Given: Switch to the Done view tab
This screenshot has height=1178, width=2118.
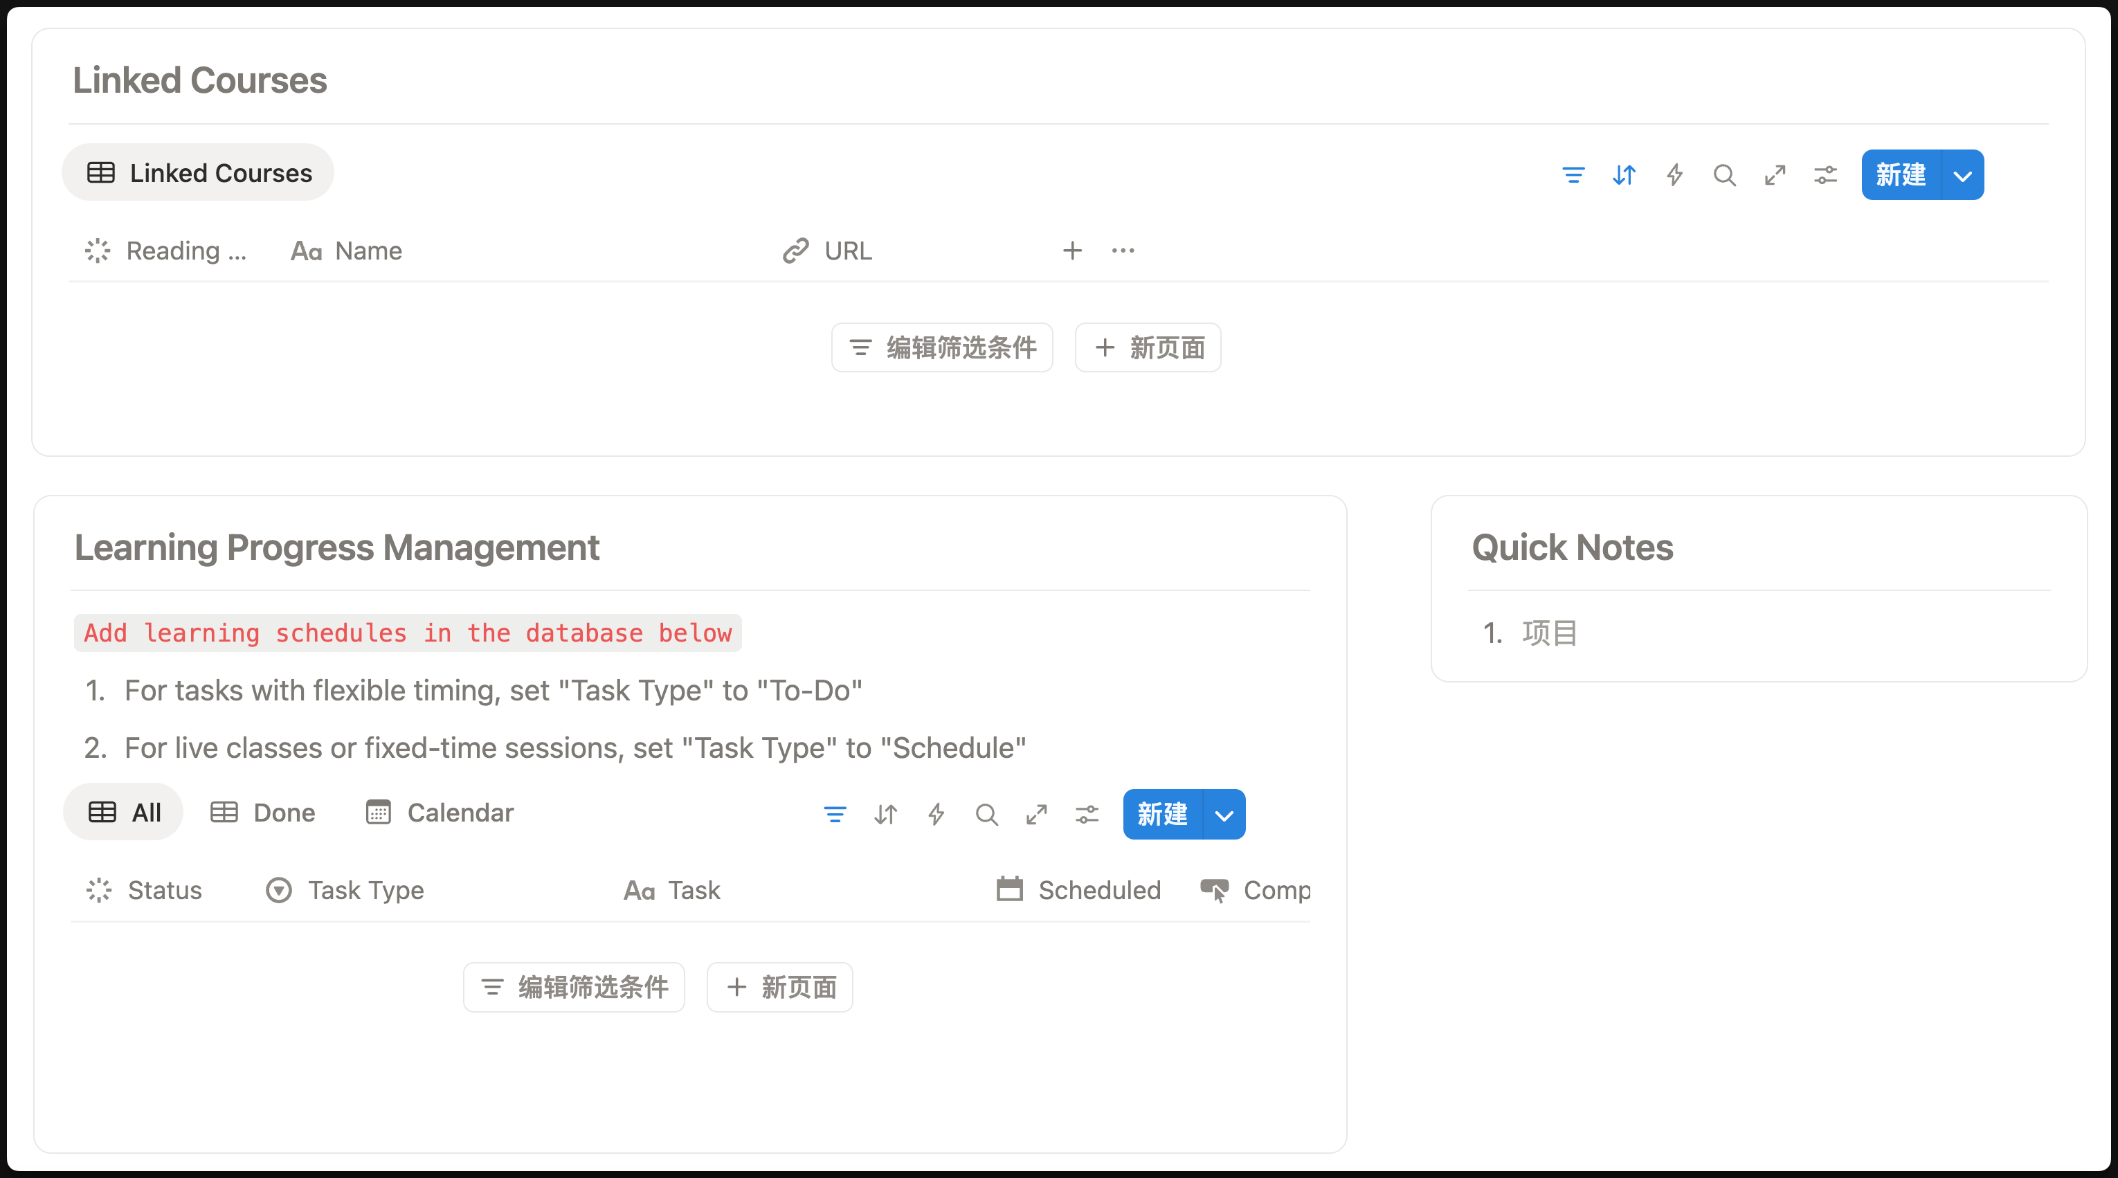Looking at the screenshot, I should point(263,813).
